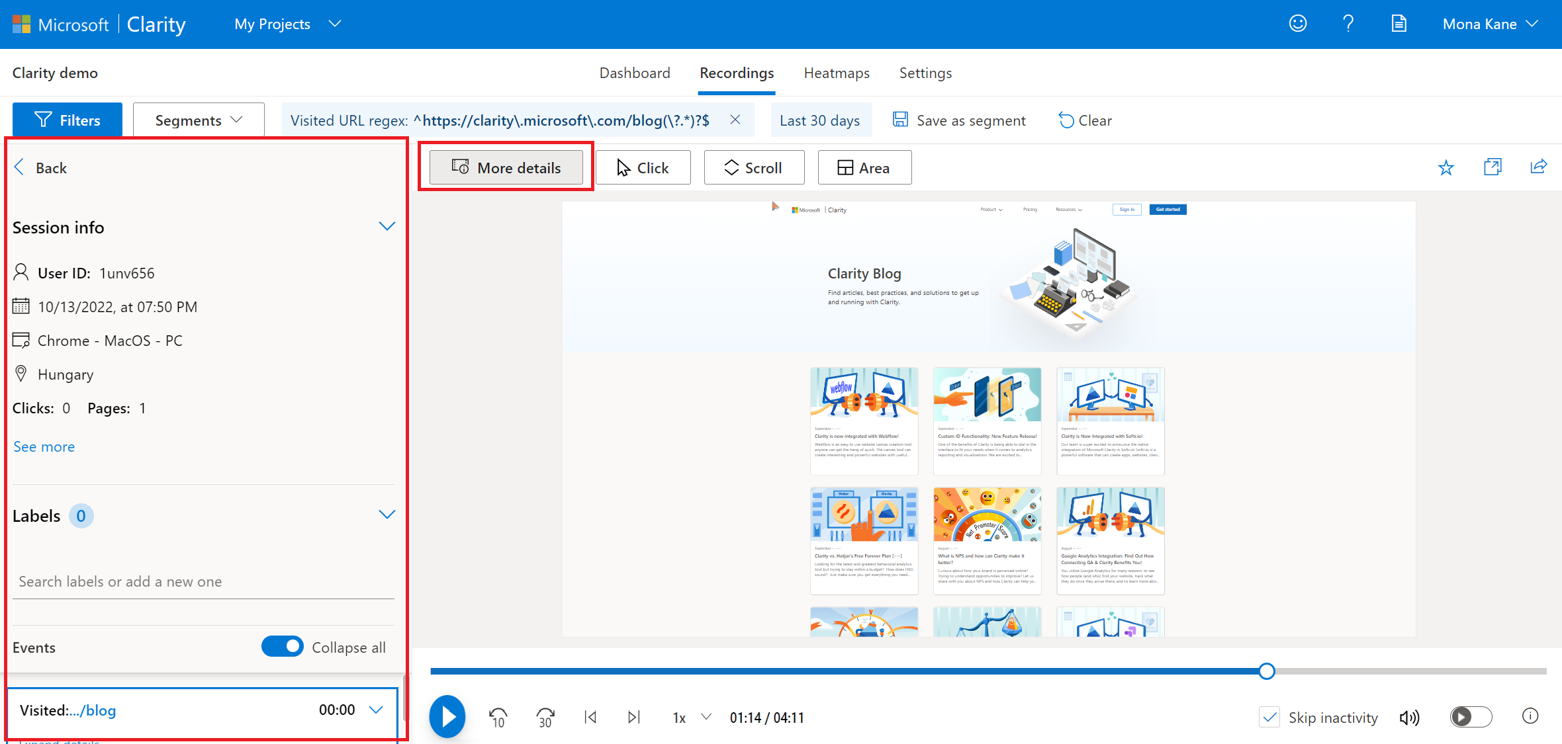Image resolution: width=1562 pixels, height=744 pixels.
Task: Open the Segments dropdown
Action: (x=199, y=120)
